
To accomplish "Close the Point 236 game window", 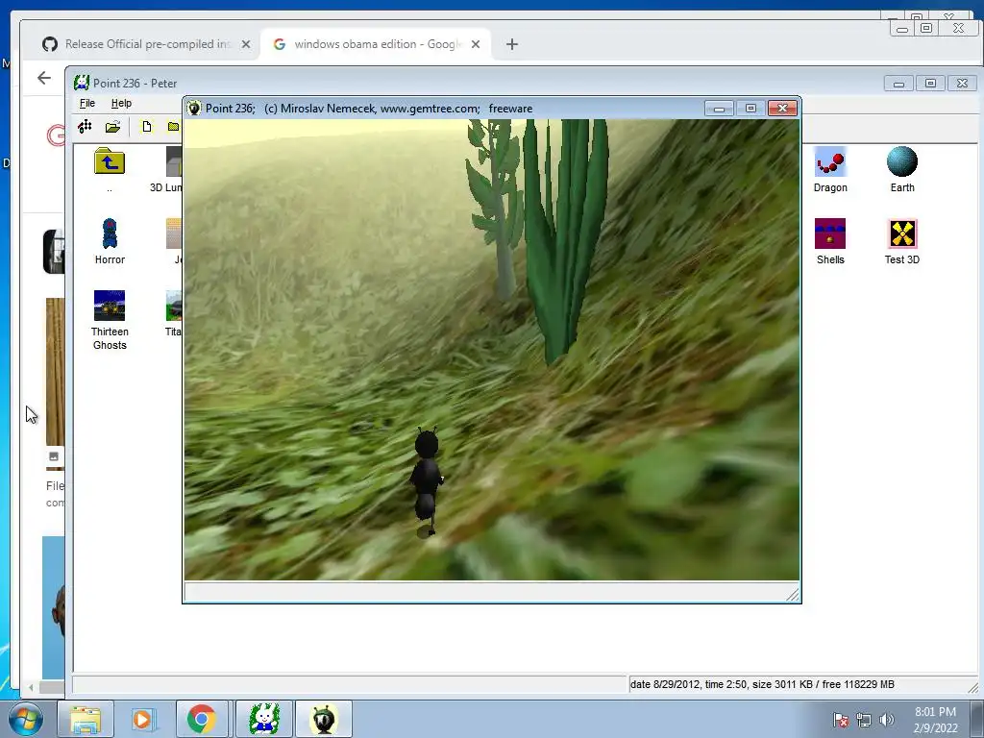I will coord(782,109).
